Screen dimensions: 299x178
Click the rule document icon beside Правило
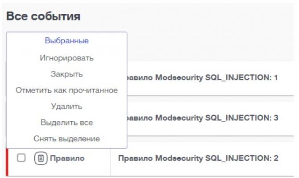tap(41, 158)
